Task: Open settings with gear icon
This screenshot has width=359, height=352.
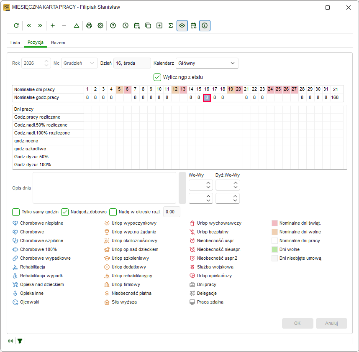Action: (x=100, y=25)
